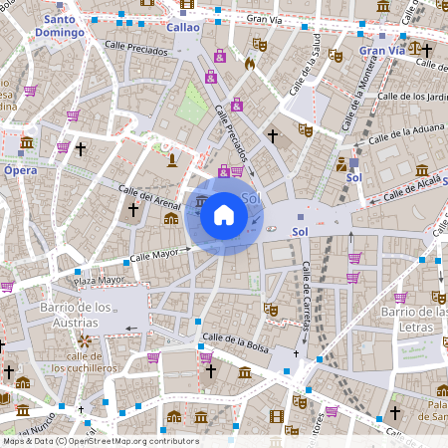Select the department store bag beside the flame icon
Image resolution: width=448 pixels, height=448 pixels.
pos(220,56)
